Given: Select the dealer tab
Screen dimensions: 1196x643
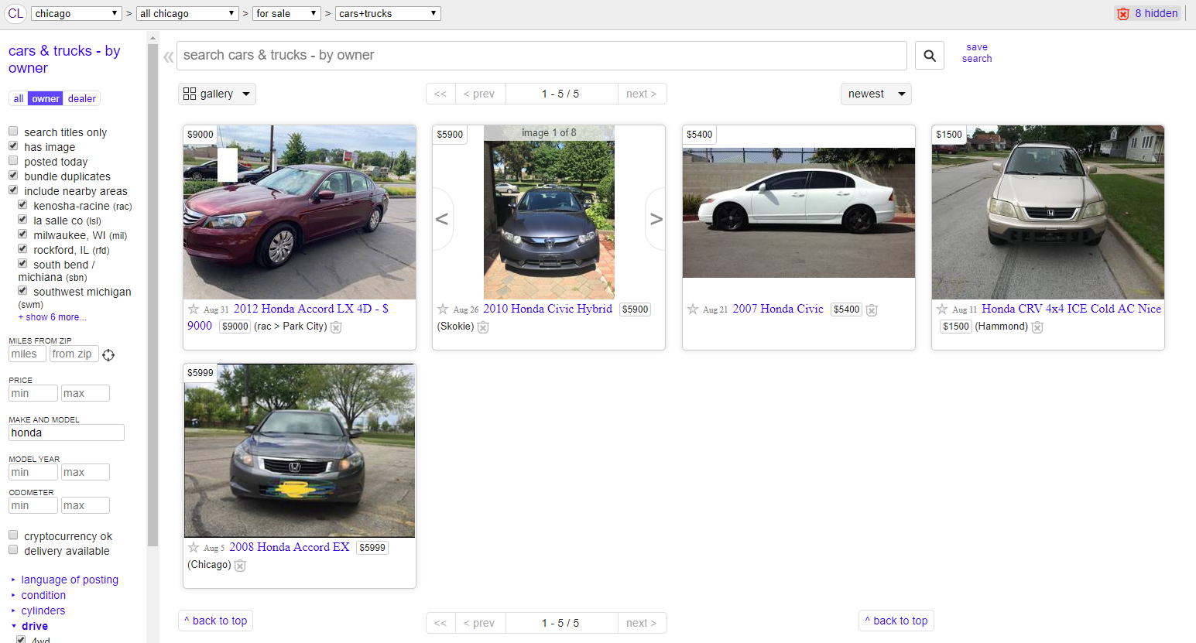Looking at the screenshot, I should pyautogui.click(x=81, y=99).
